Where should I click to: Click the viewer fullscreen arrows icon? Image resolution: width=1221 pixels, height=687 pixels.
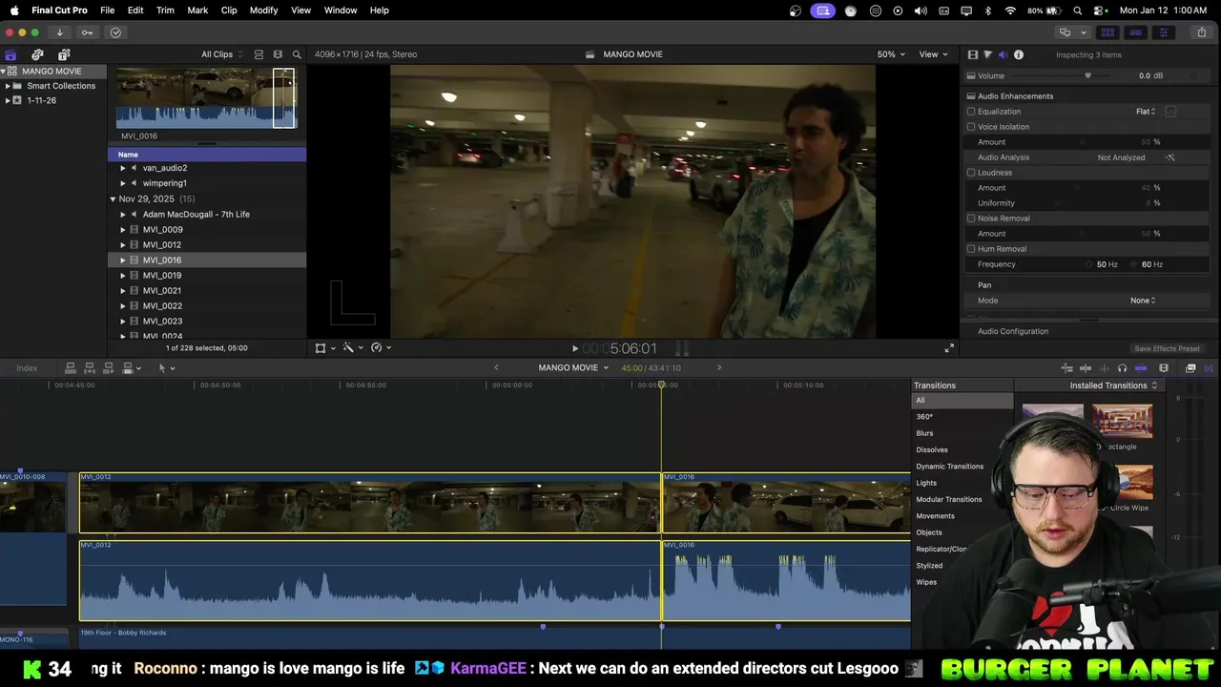pyautogui.click(x=949, y=348)
